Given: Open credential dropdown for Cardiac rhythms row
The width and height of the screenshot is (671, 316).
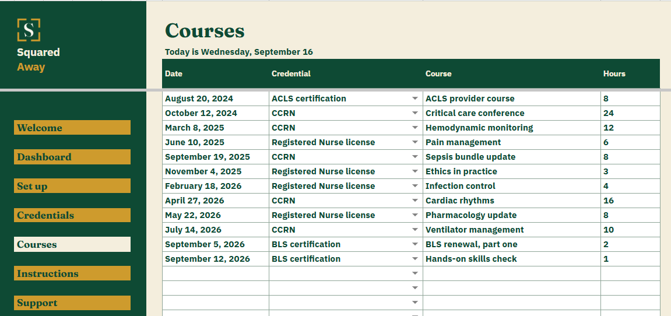Looking at the screenshot, I should [414, 201].
